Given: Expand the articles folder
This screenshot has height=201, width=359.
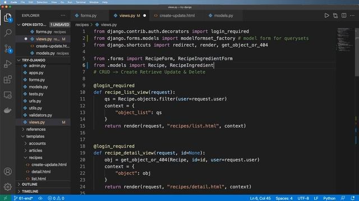Looking at the screenshot, I should point(35,150).
